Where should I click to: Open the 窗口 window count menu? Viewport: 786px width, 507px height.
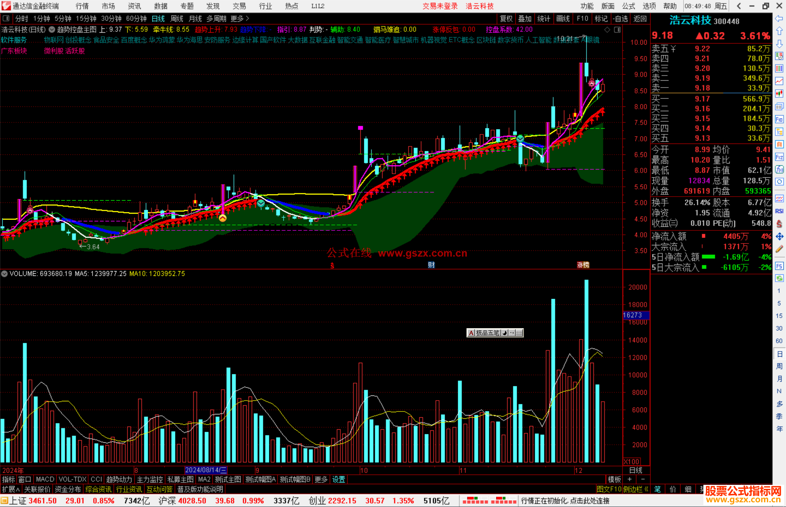[x=25, y=480]
